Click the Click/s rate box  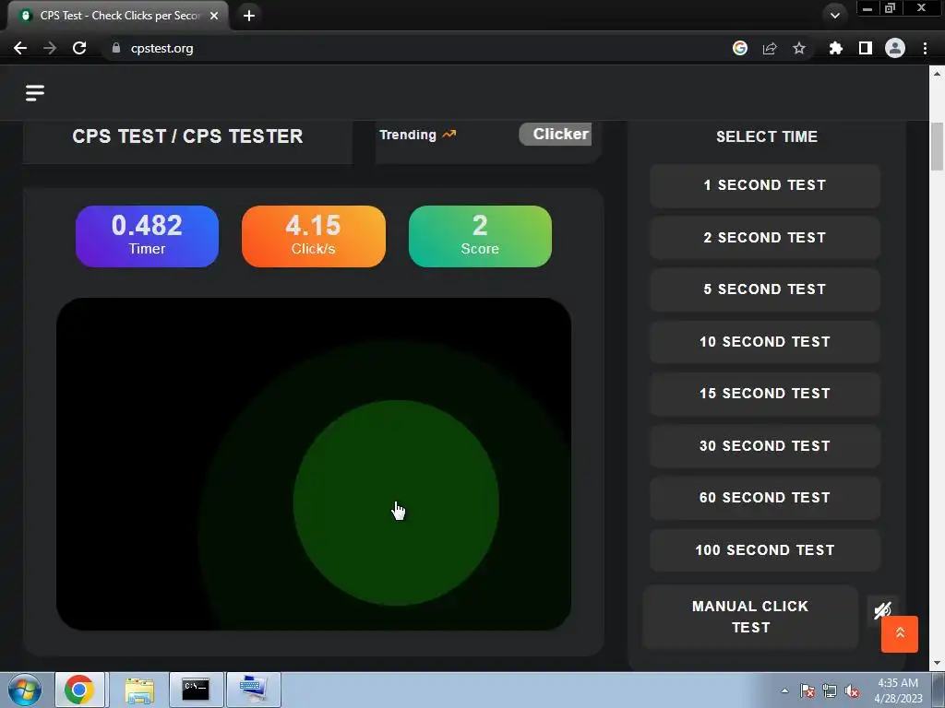click(x=314, y=237)
